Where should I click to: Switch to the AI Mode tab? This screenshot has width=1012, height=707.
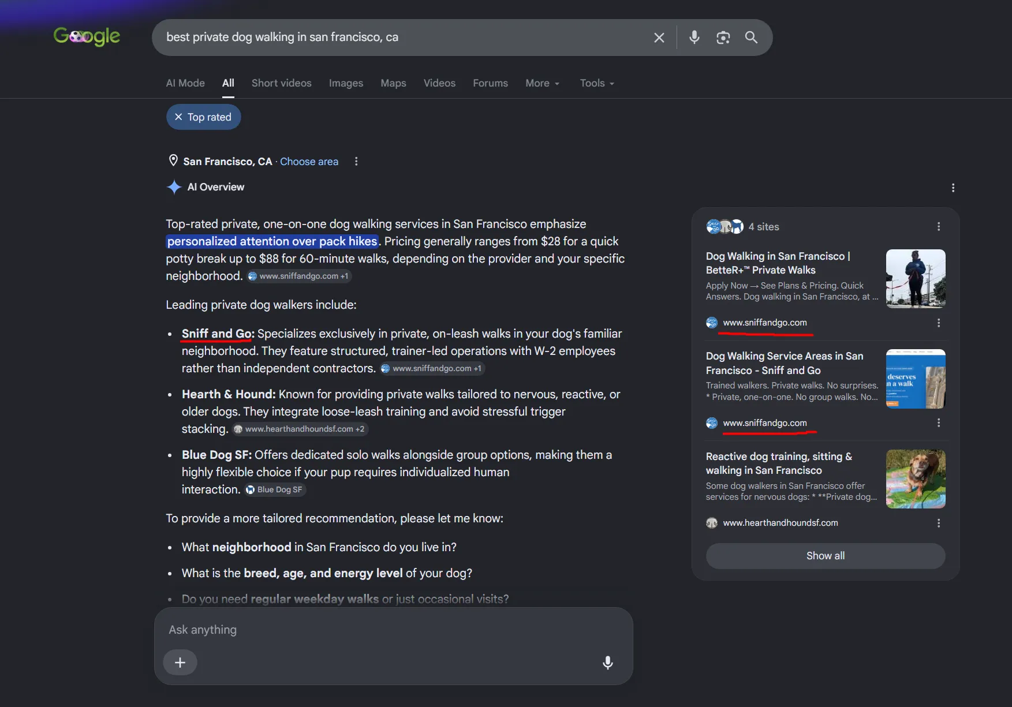coord(185,83)
